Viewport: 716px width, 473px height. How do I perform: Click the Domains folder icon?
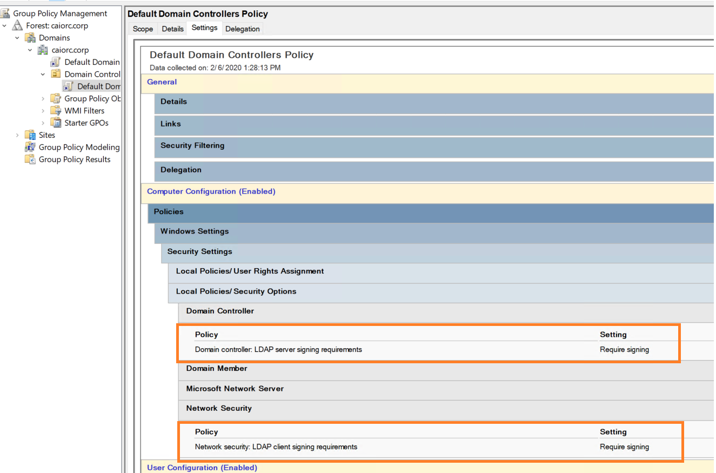coord(31,38)
